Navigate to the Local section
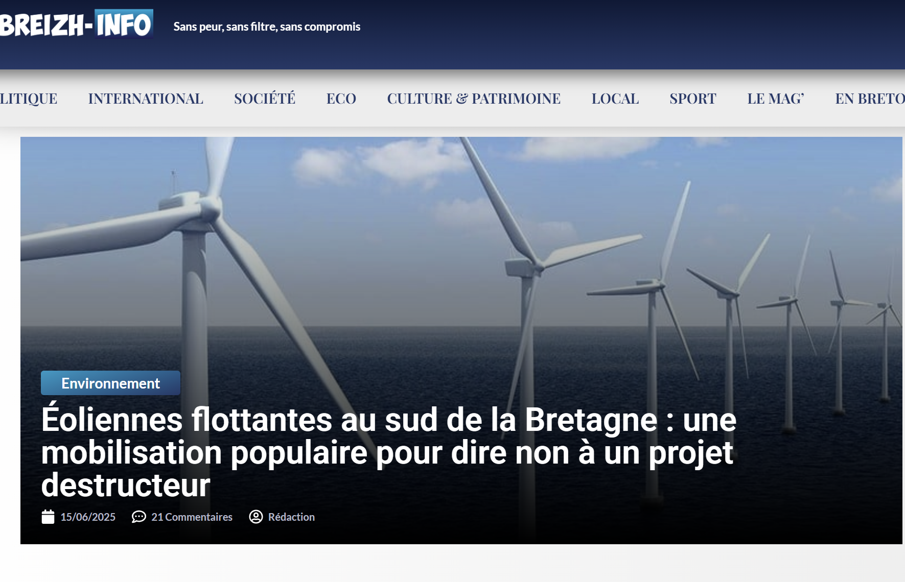905x582 pixels. [x=615, y=99]
